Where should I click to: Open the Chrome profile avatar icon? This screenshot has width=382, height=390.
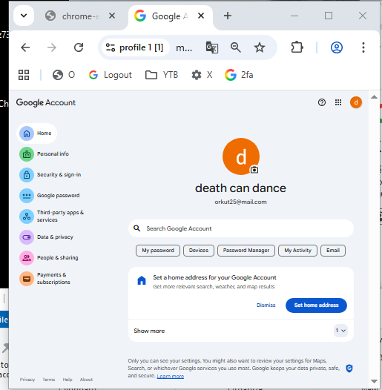[x=337, y=47]
